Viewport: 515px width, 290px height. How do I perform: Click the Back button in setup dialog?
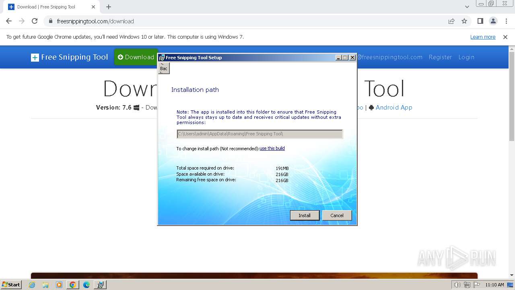[x=164, y=68]
